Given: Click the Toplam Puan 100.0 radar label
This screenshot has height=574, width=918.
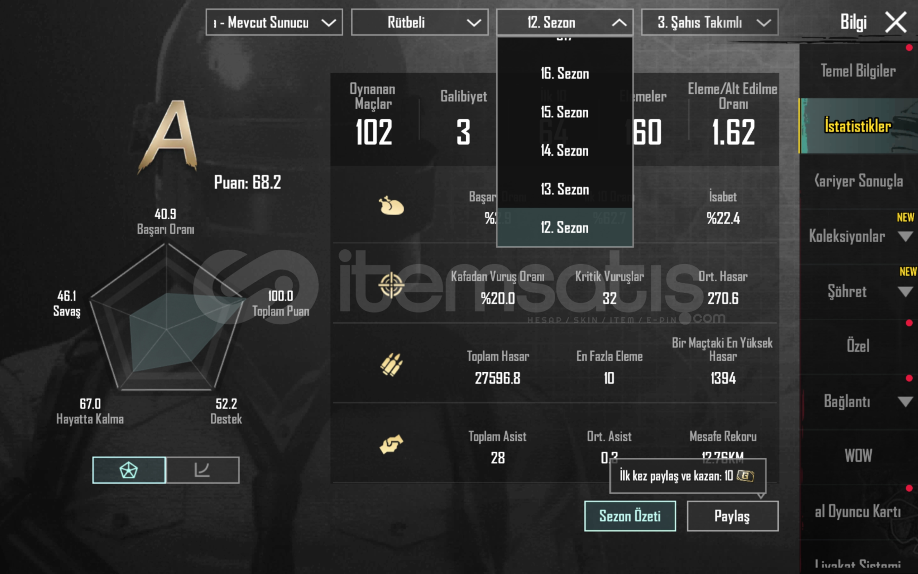Looking at the screenshot, I should click(x=280, y=303).
